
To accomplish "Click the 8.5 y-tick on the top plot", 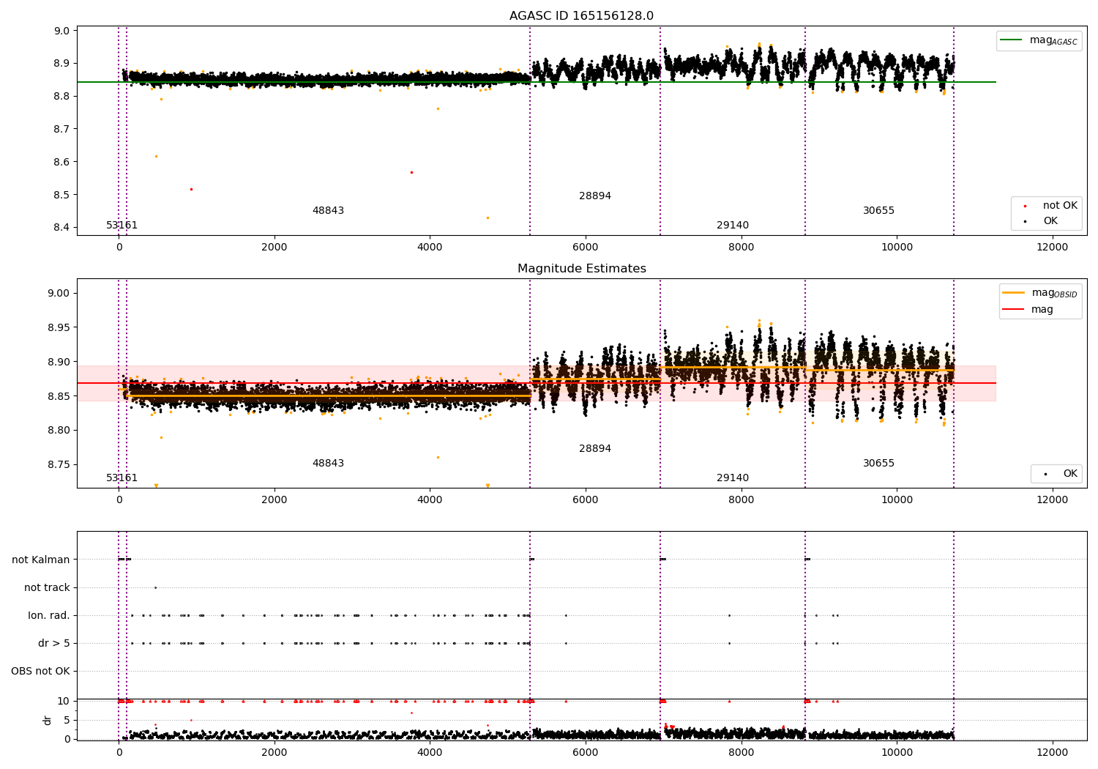I will click(62, 195).
